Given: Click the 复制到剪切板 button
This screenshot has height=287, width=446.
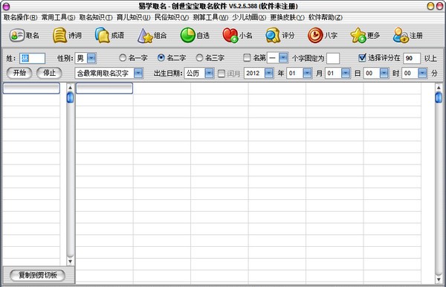Looking at the screenshot, I should coord(38,275).
